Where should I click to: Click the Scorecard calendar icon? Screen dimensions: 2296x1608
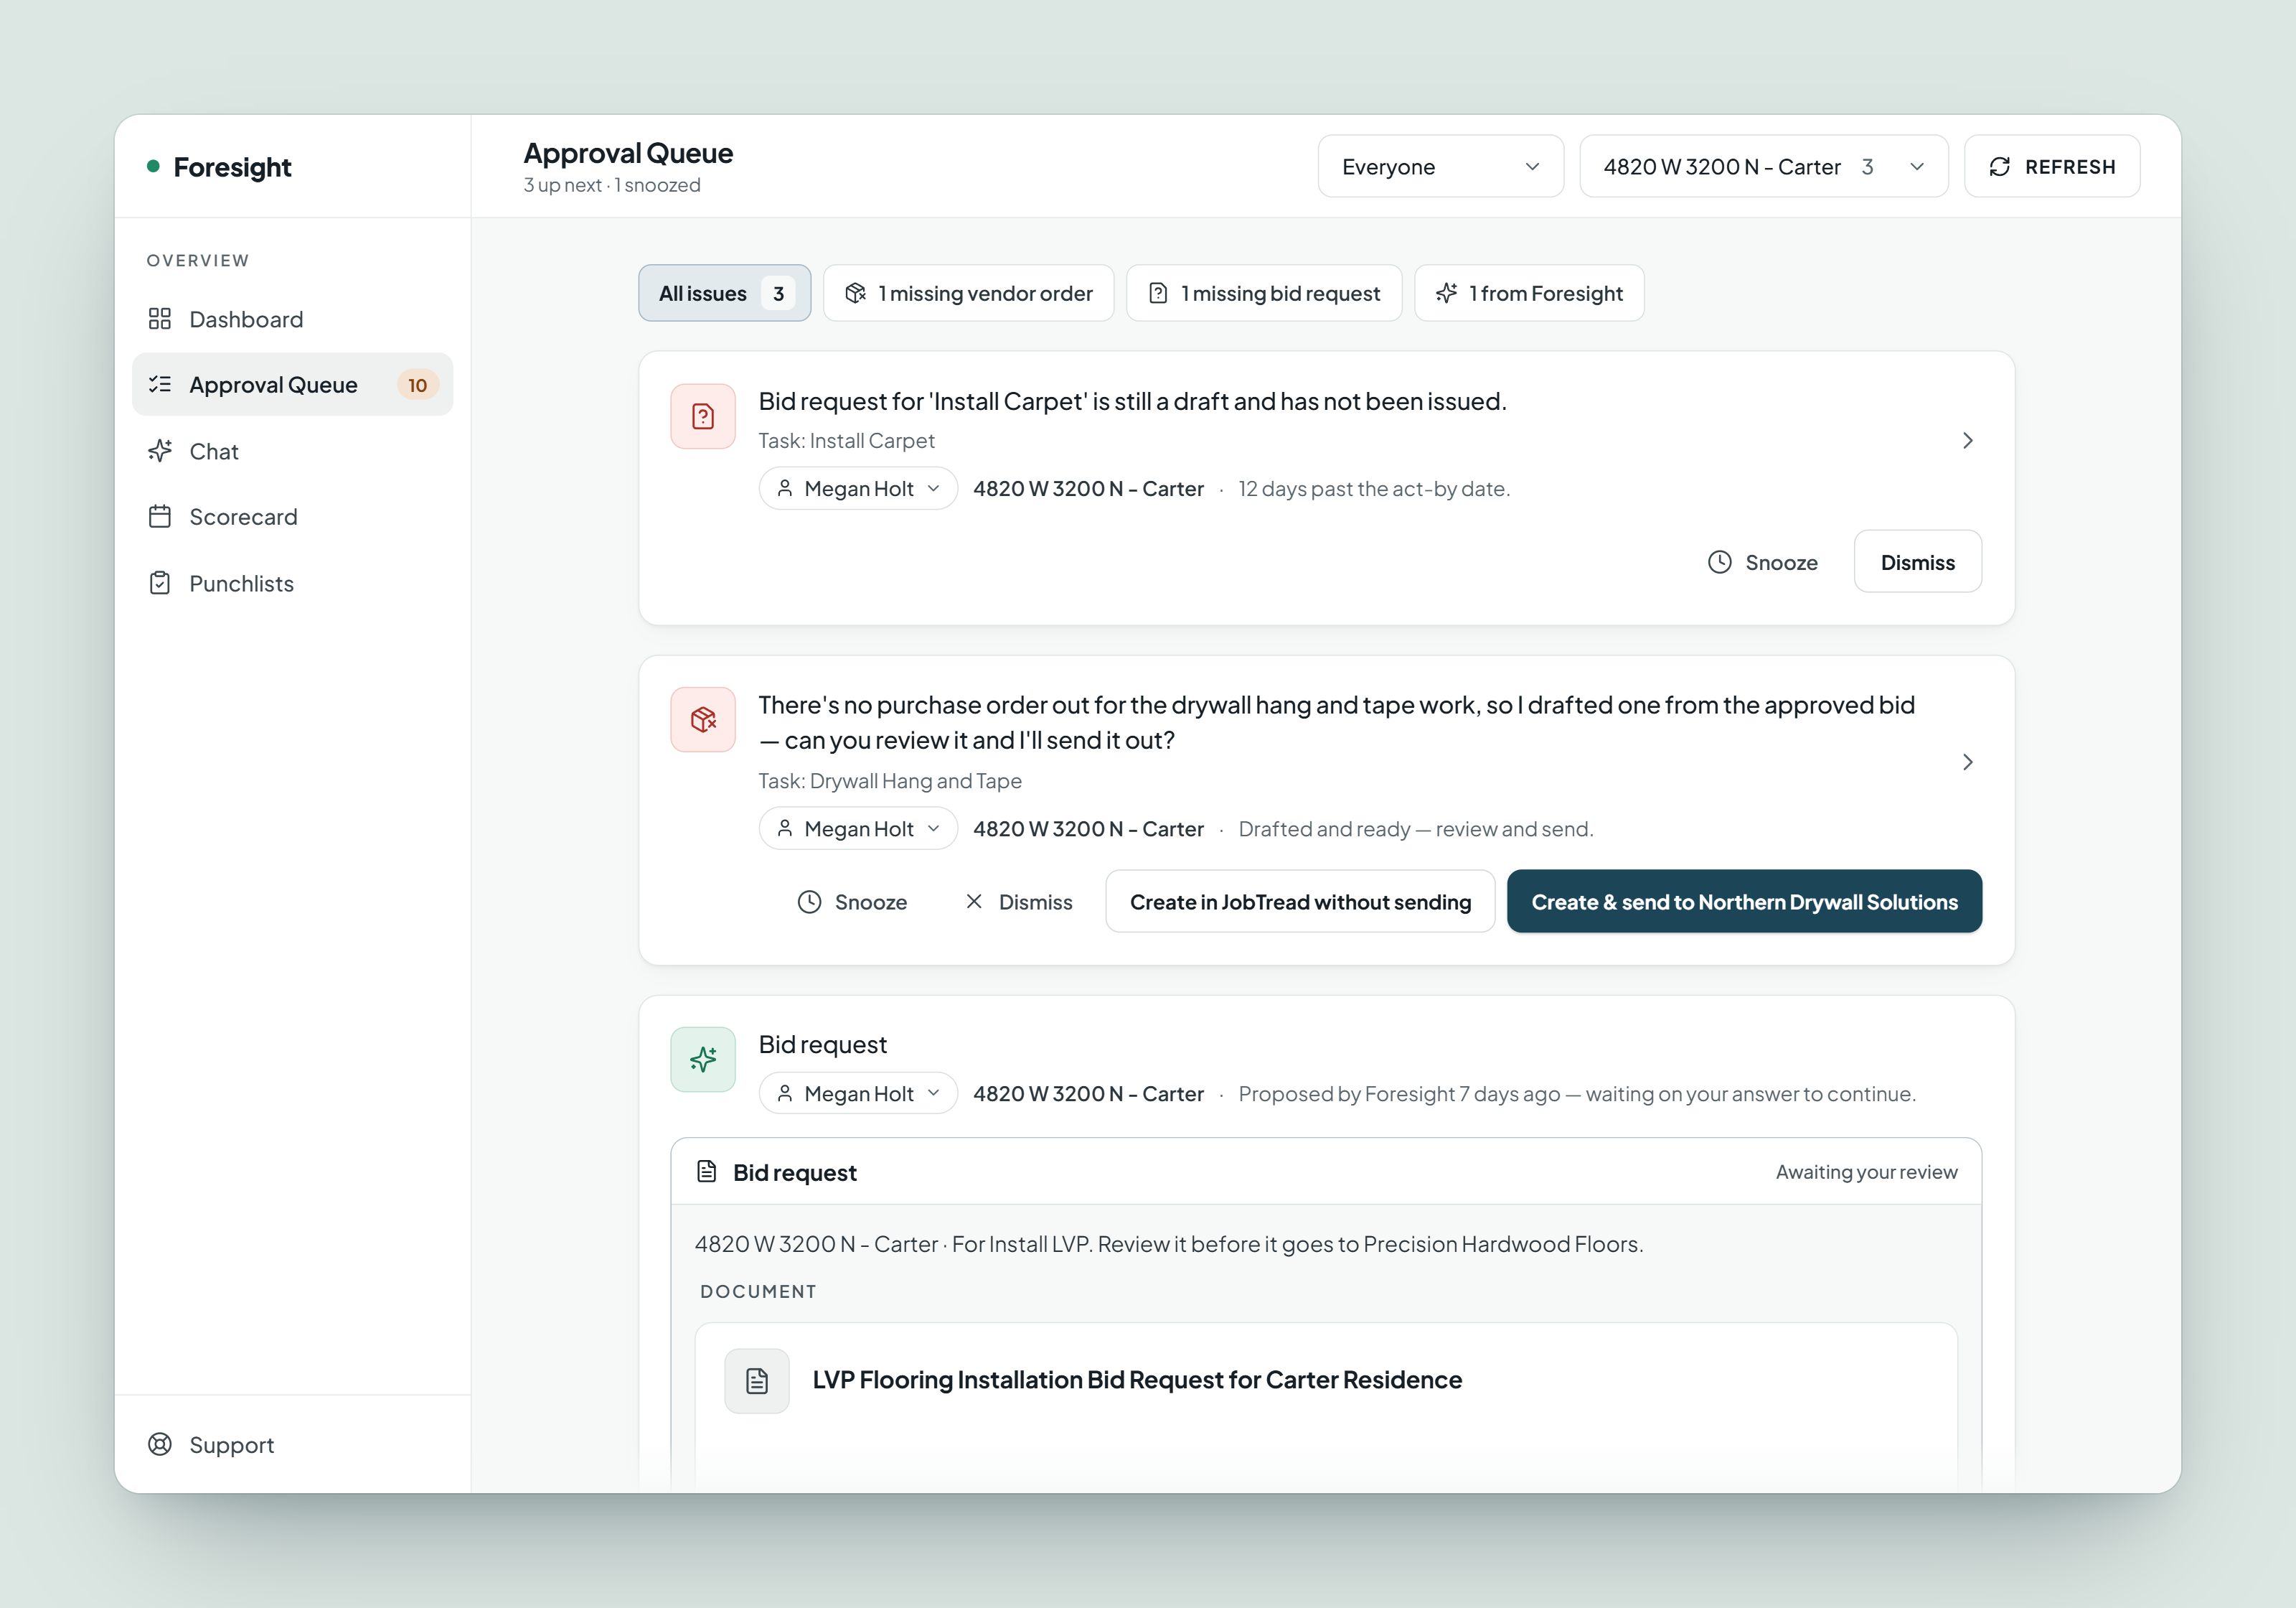[x=160, y=518]
